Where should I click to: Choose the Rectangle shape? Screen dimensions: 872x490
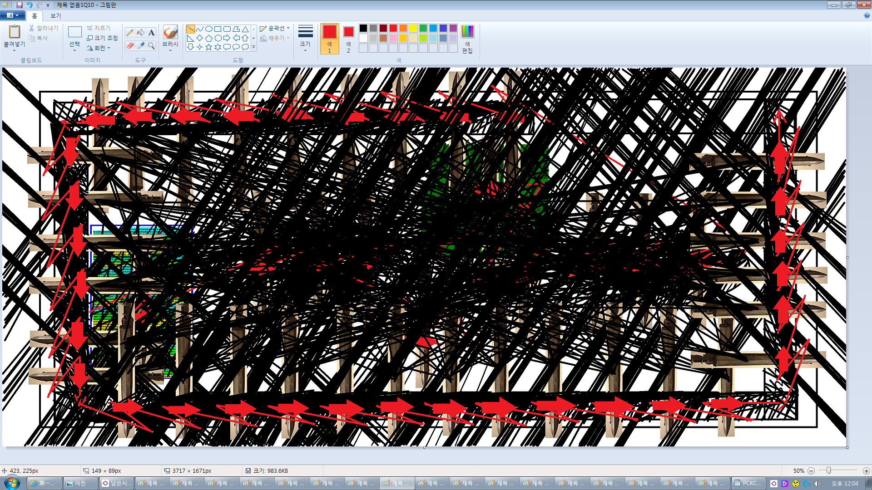click(x=218, y=29)
